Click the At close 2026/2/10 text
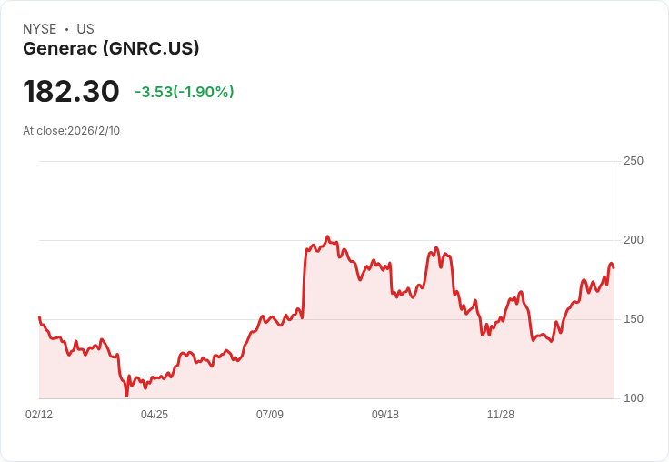Image resolution: width=669 pixels, height=462 pixels. coord(71,130)
